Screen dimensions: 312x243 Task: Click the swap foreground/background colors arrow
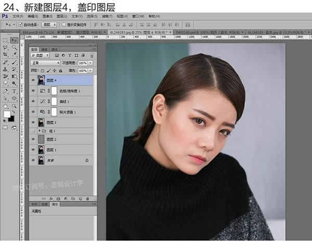tap(14, 112)
